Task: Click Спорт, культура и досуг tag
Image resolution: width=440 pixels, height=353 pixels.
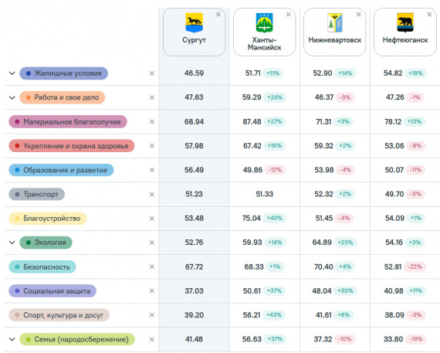Action: point(59,315)
